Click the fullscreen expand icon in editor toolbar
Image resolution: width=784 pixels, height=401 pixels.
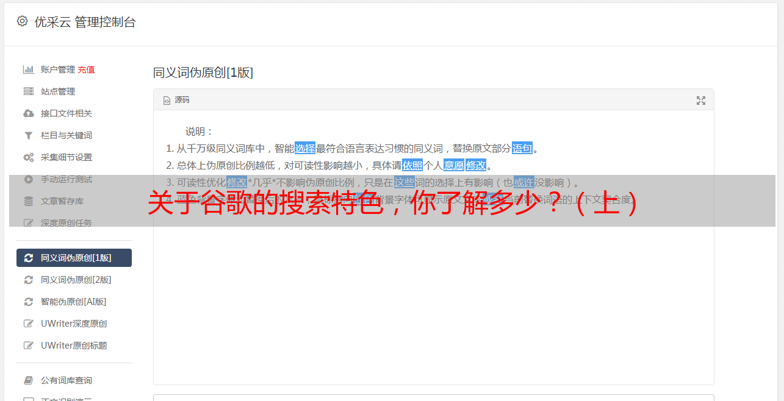(701, 101)
